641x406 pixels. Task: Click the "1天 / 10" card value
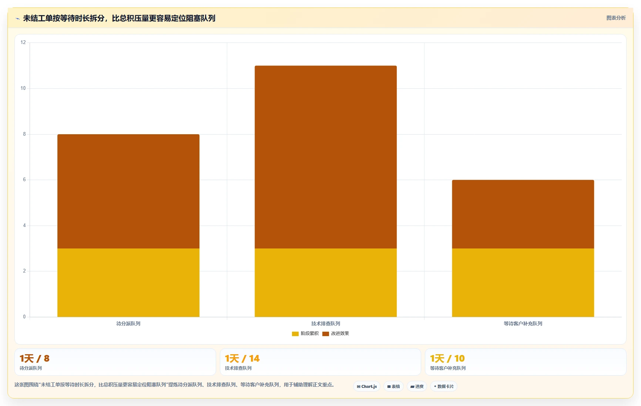click(447, 358)
